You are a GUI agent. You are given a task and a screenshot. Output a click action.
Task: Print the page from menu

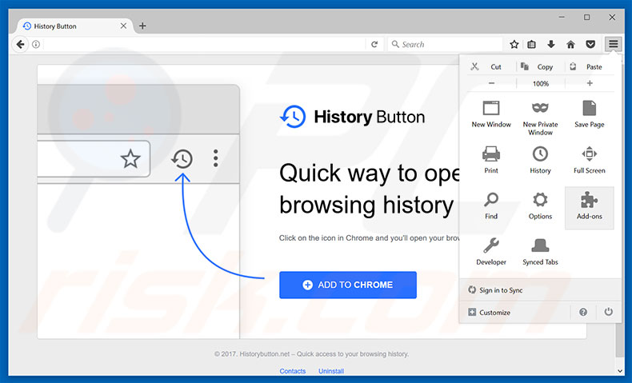coord(491,160)
